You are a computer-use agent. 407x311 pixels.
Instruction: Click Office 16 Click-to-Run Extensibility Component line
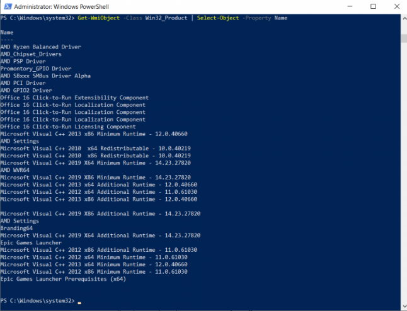[74, 98]
